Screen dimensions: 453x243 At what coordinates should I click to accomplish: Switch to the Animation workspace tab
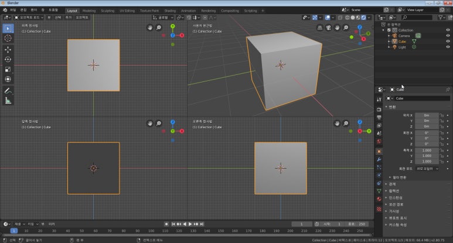click(188, 11)
